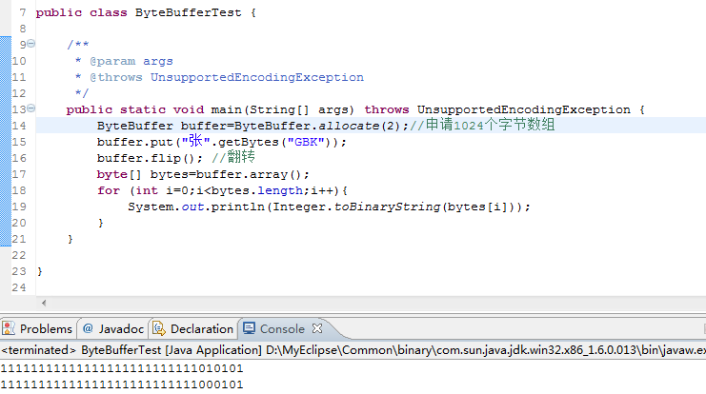Switch to the Problems tab

coord(39,328)
